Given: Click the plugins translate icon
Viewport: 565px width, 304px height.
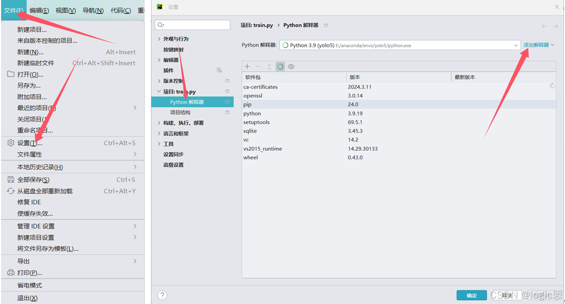Looking at the screenshot, I should click(x=219, y=70).
